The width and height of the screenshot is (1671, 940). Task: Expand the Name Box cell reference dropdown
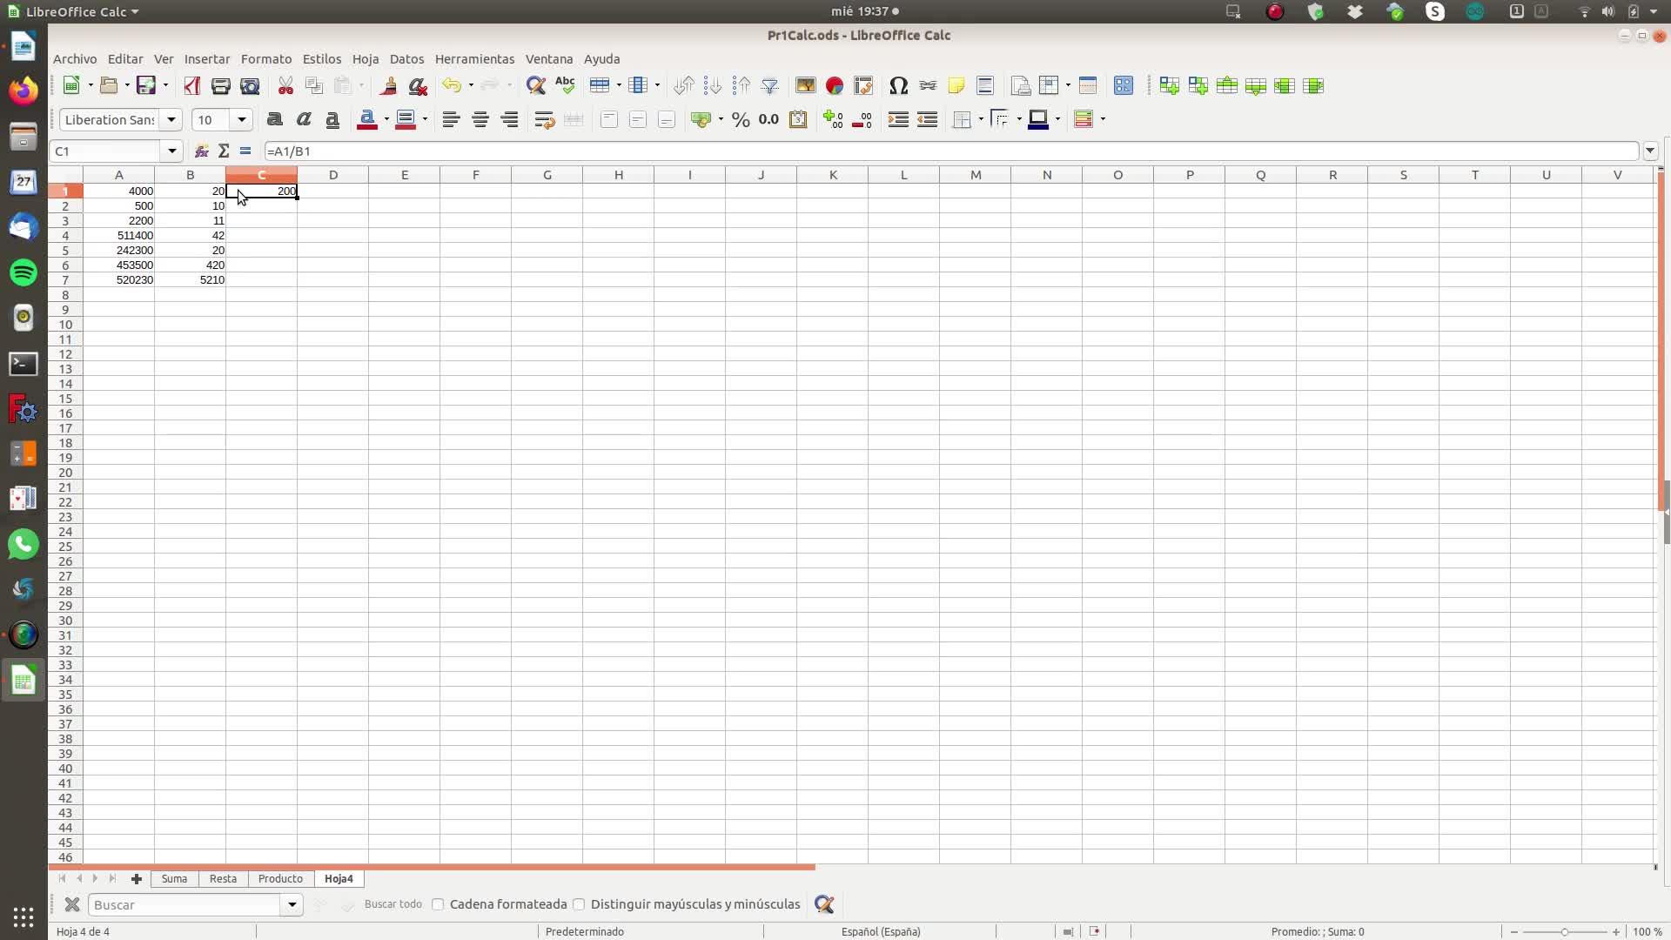172,151
